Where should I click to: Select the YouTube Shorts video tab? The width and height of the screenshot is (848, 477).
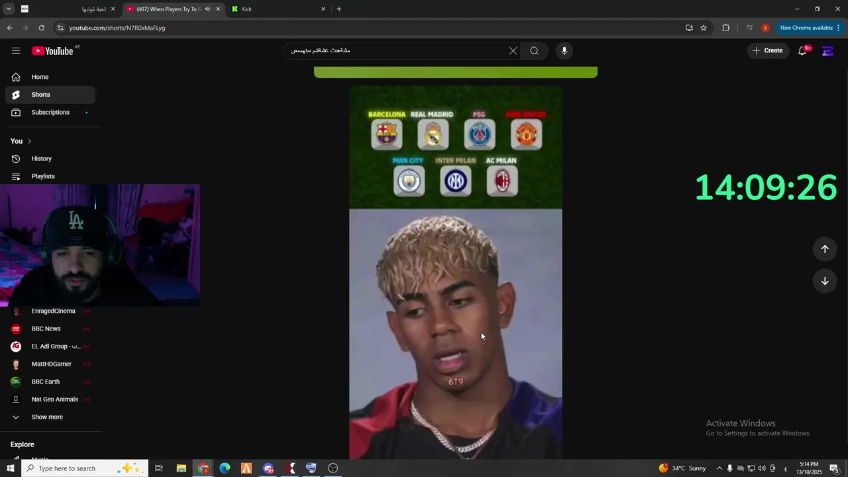(174, 9)
